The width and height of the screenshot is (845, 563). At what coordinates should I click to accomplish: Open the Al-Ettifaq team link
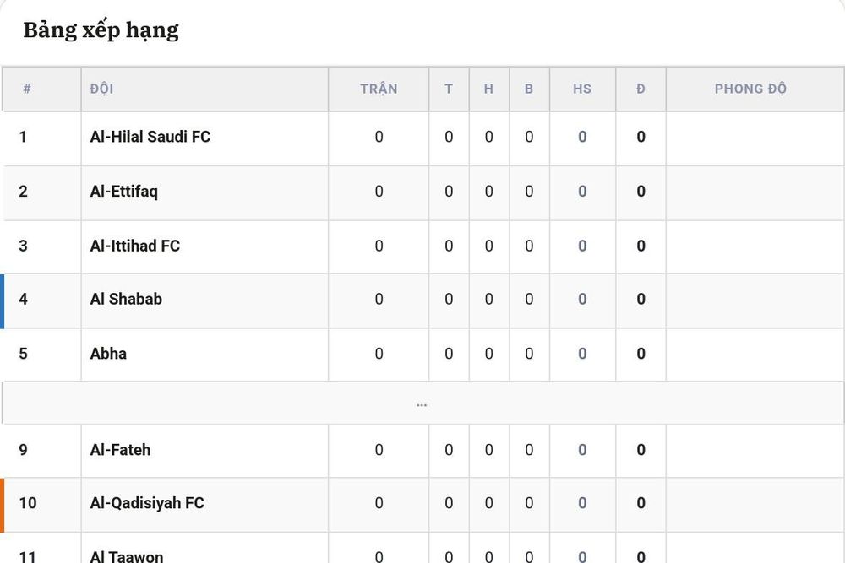[124, 191]
